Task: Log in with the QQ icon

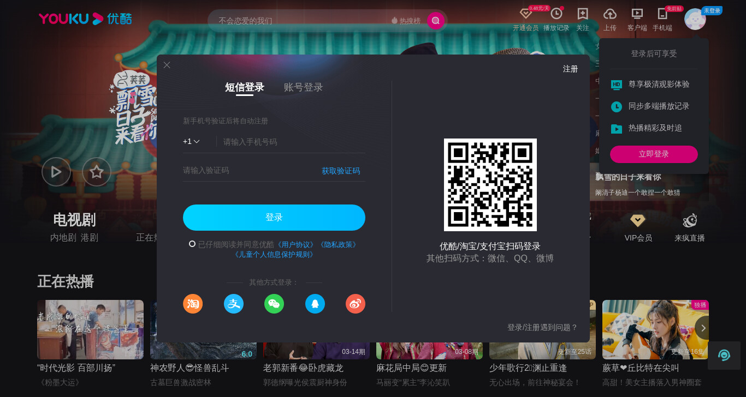Action: click(315, 304)
